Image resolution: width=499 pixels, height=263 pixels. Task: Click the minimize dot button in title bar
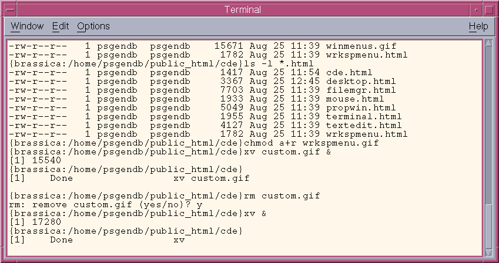476,10
